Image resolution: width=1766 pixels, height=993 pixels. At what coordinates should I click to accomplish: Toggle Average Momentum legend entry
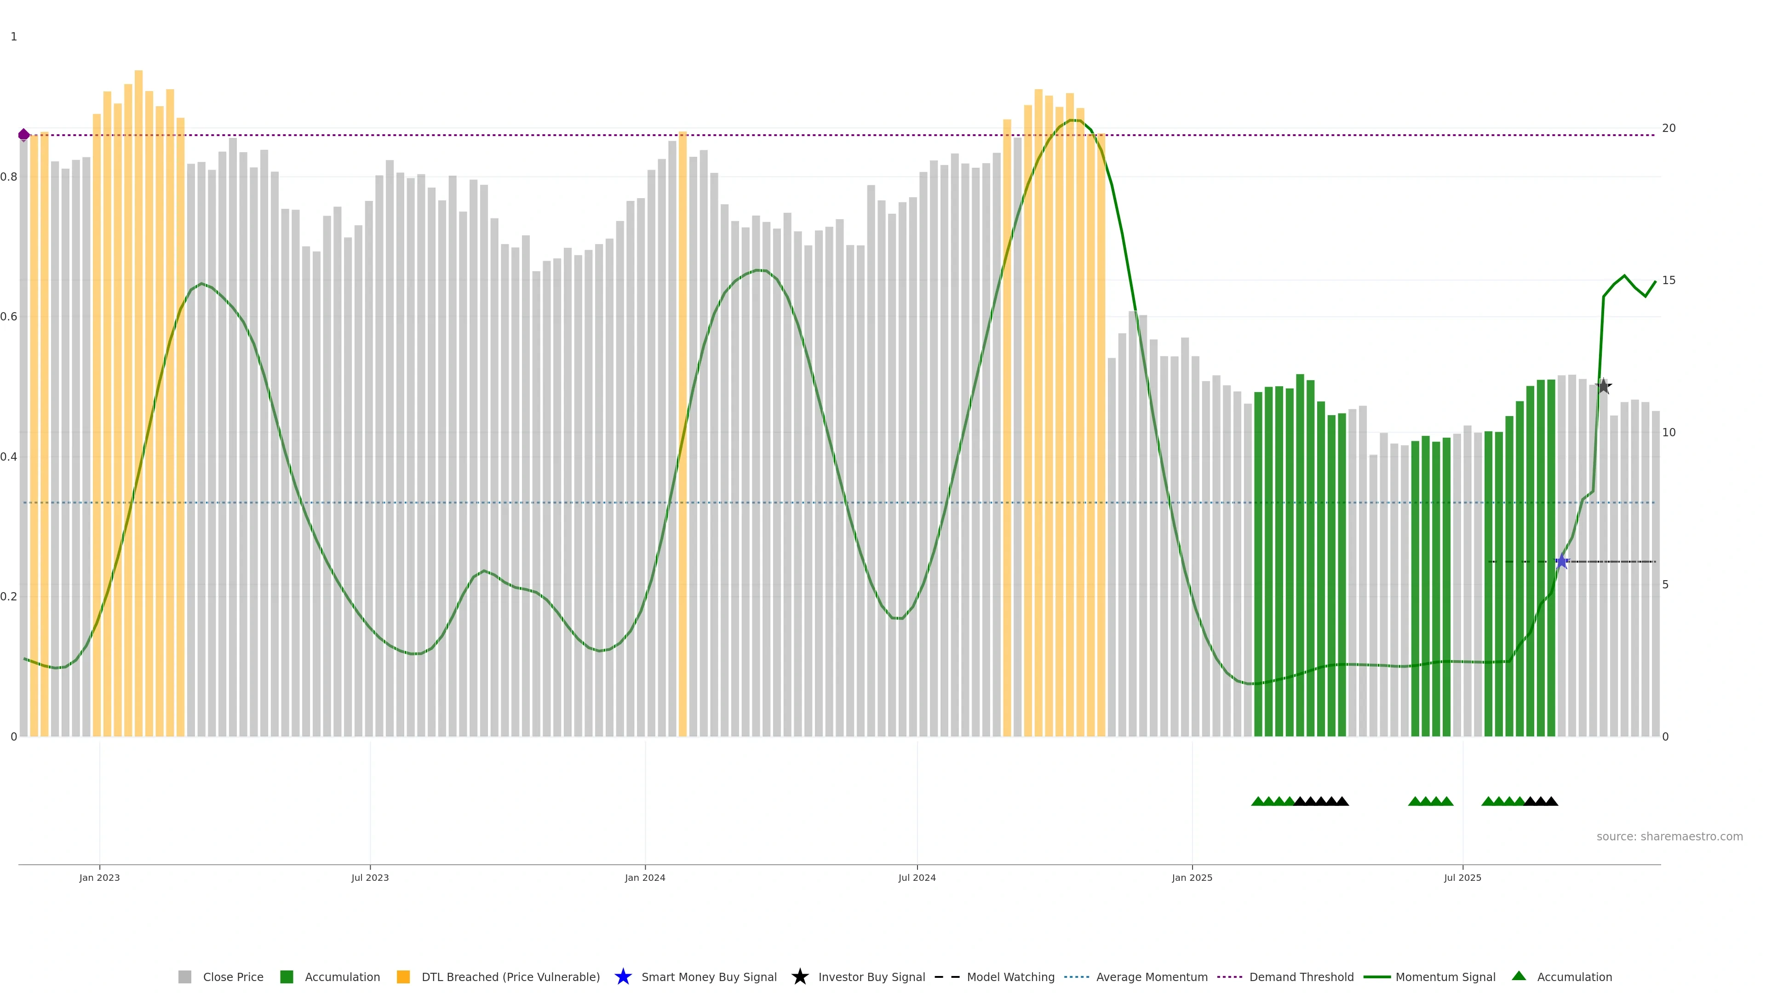pos(1151,976)
